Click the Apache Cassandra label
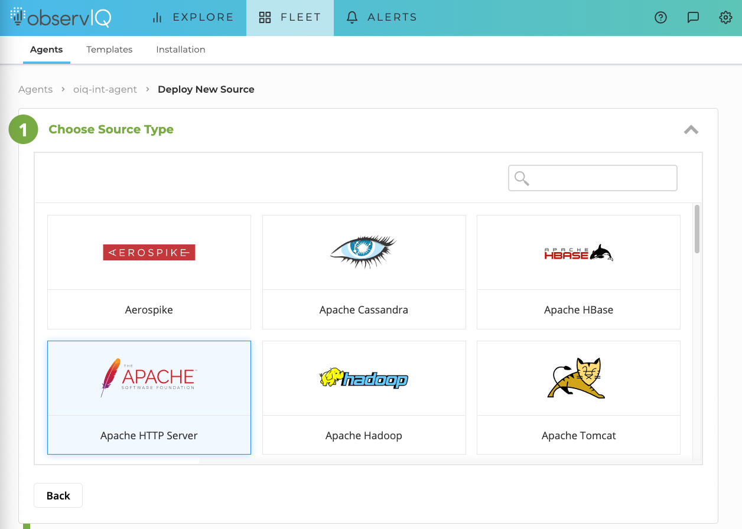 click(x=364, y=309)
